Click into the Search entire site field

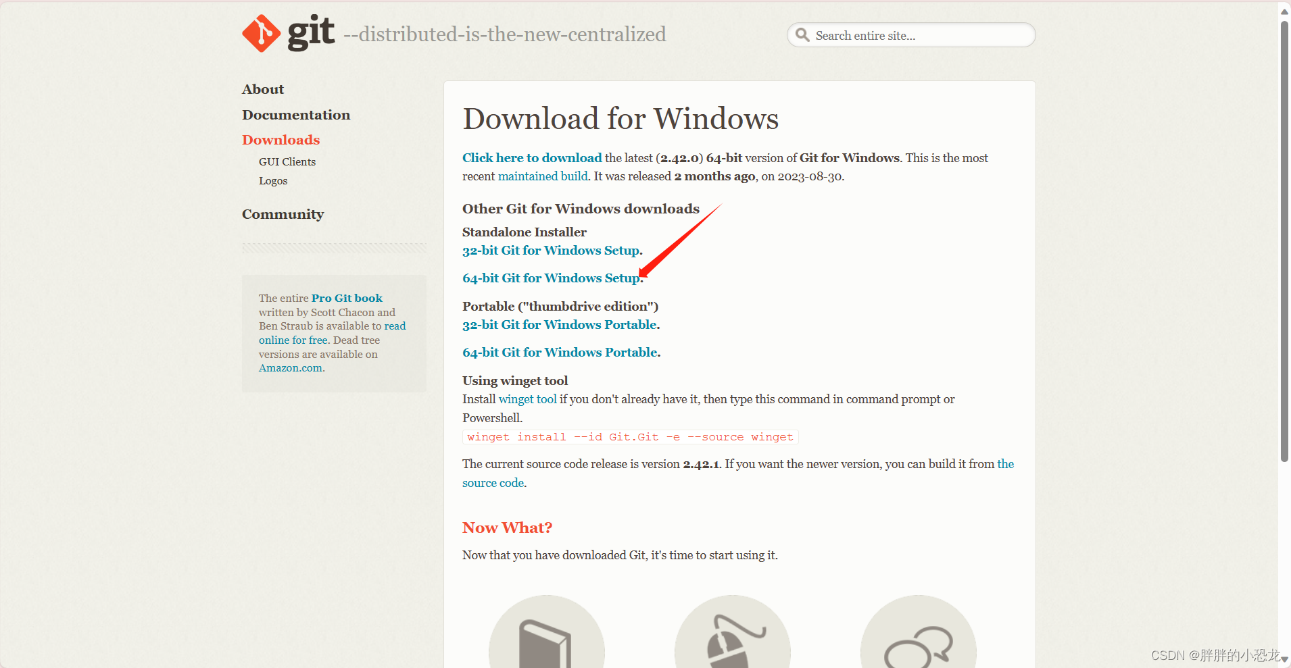[911, 35]
